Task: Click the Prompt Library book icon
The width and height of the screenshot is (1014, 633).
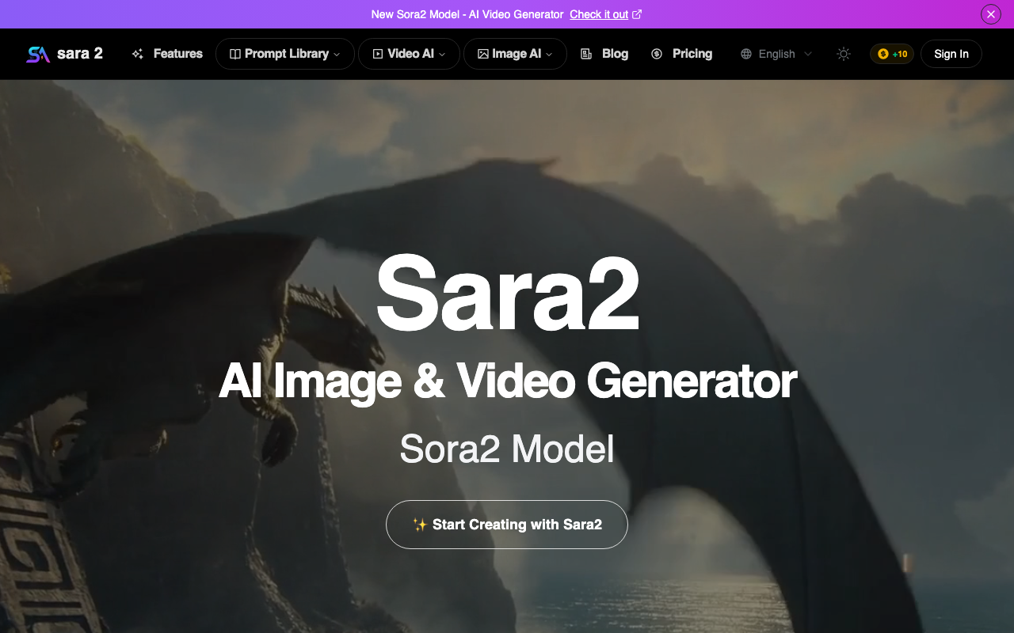Action: pos(235,54)
